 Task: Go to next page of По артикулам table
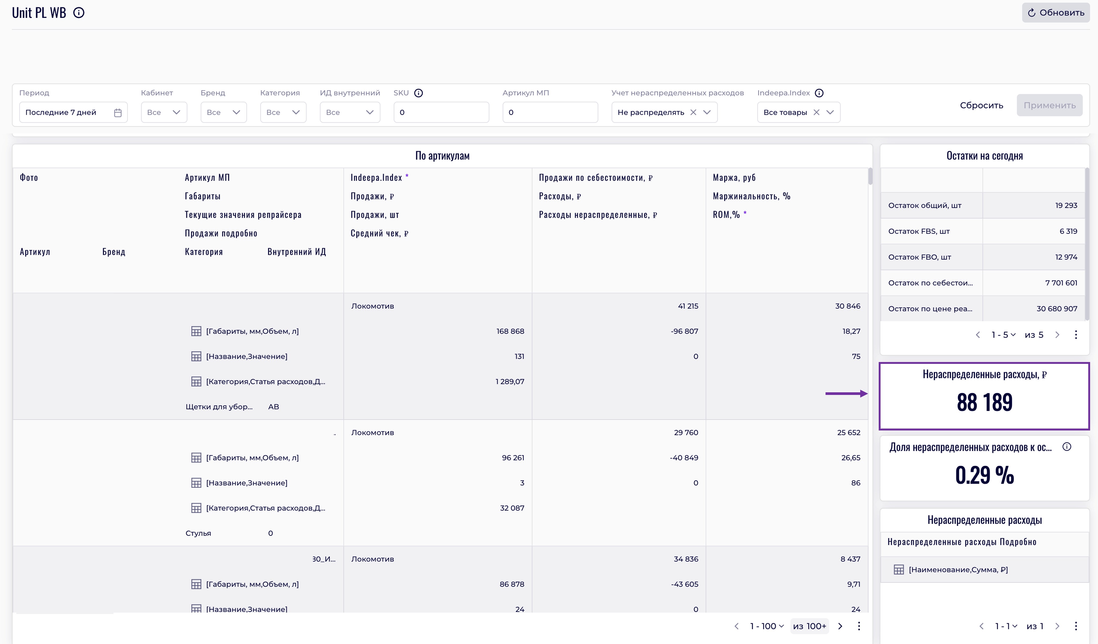tap(840, 626)
